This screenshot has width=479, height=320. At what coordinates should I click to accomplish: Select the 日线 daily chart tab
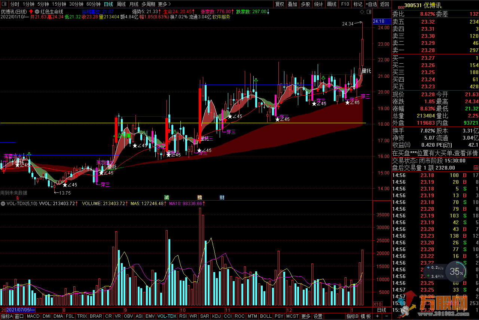(109, 4)
